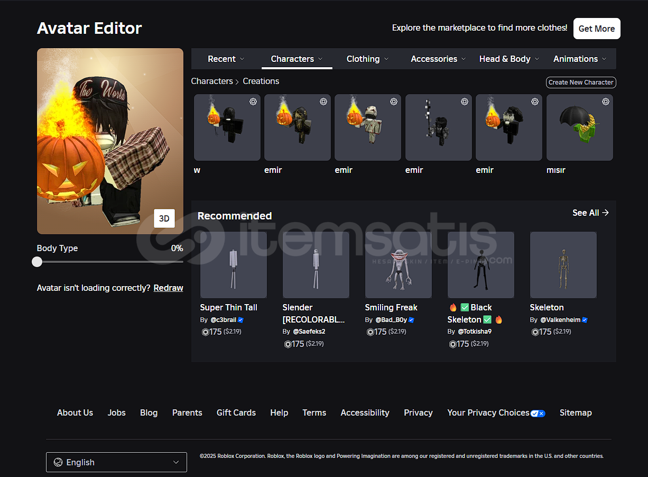Open the English language dropdown
Screen dimensions: 648x477
coord(116,462)
